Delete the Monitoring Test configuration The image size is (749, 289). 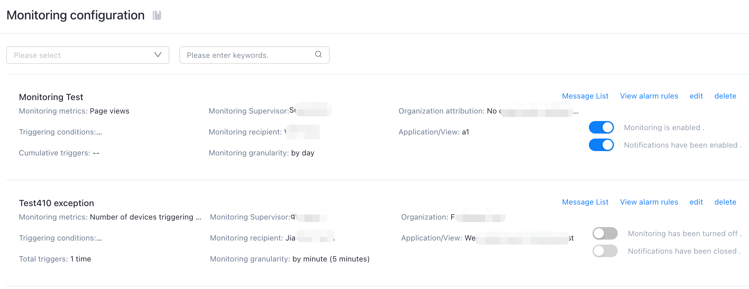coord(725,96)
